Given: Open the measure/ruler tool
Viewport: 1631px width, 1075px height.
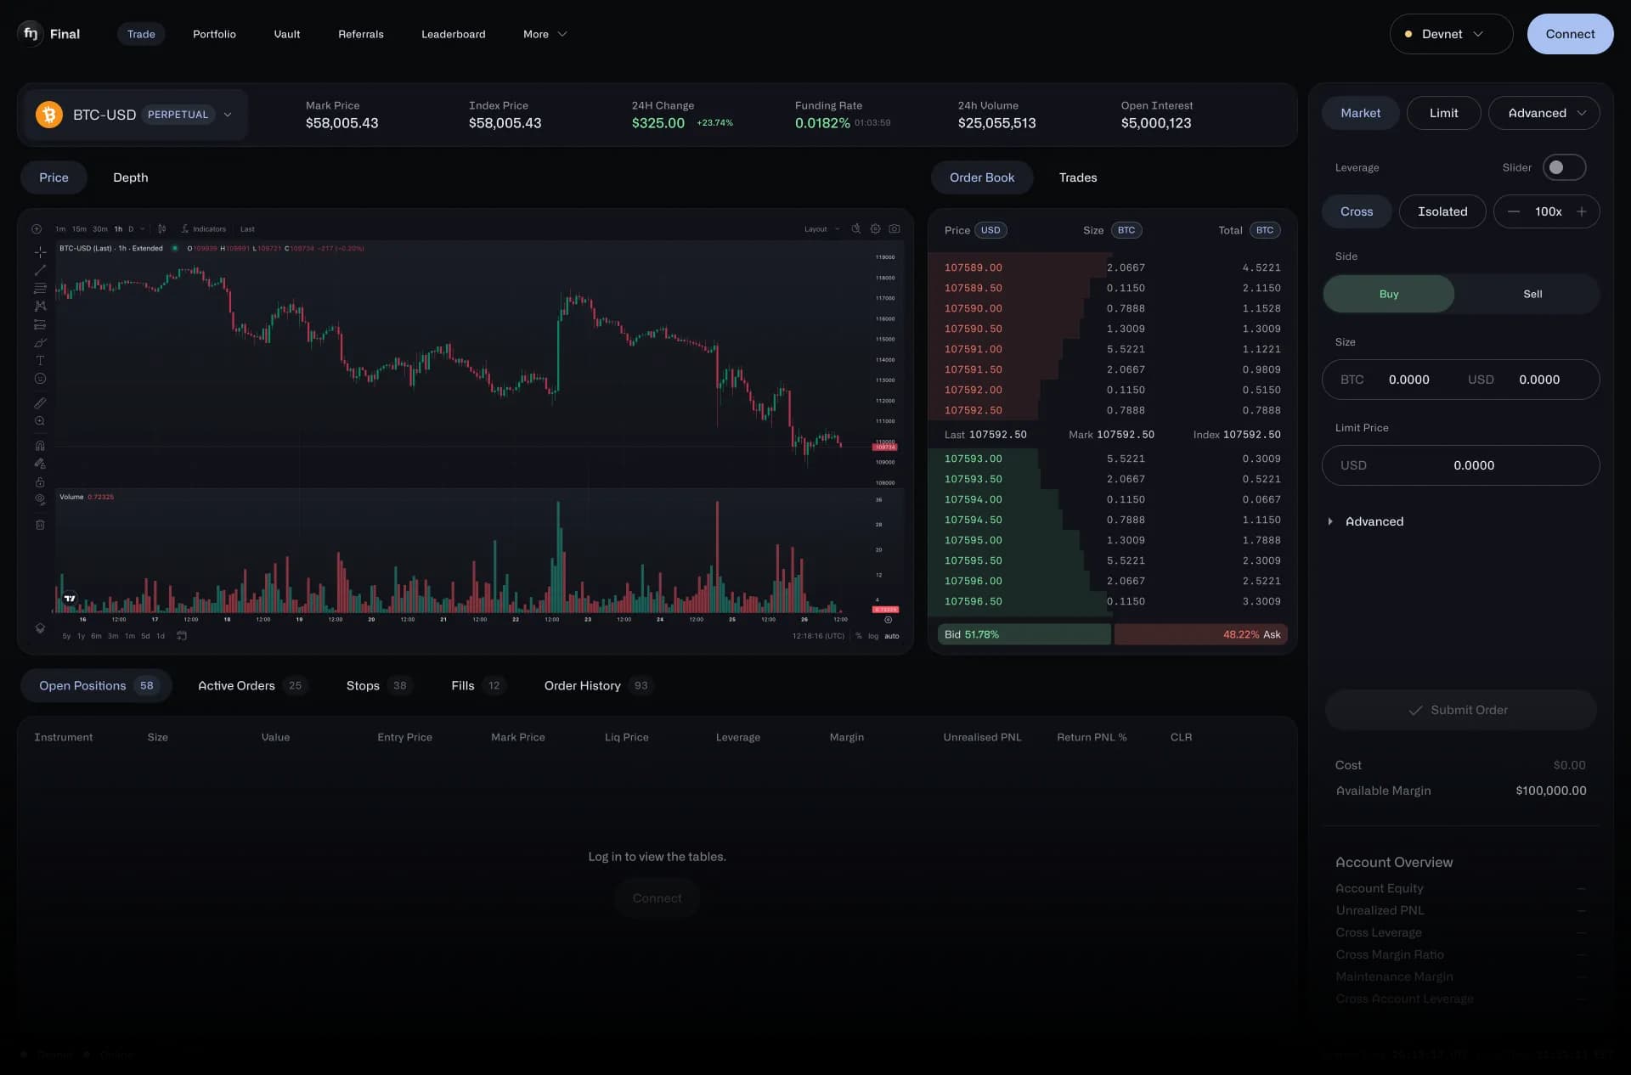Looking at the screenshot, I should click(x=40, y=403).
